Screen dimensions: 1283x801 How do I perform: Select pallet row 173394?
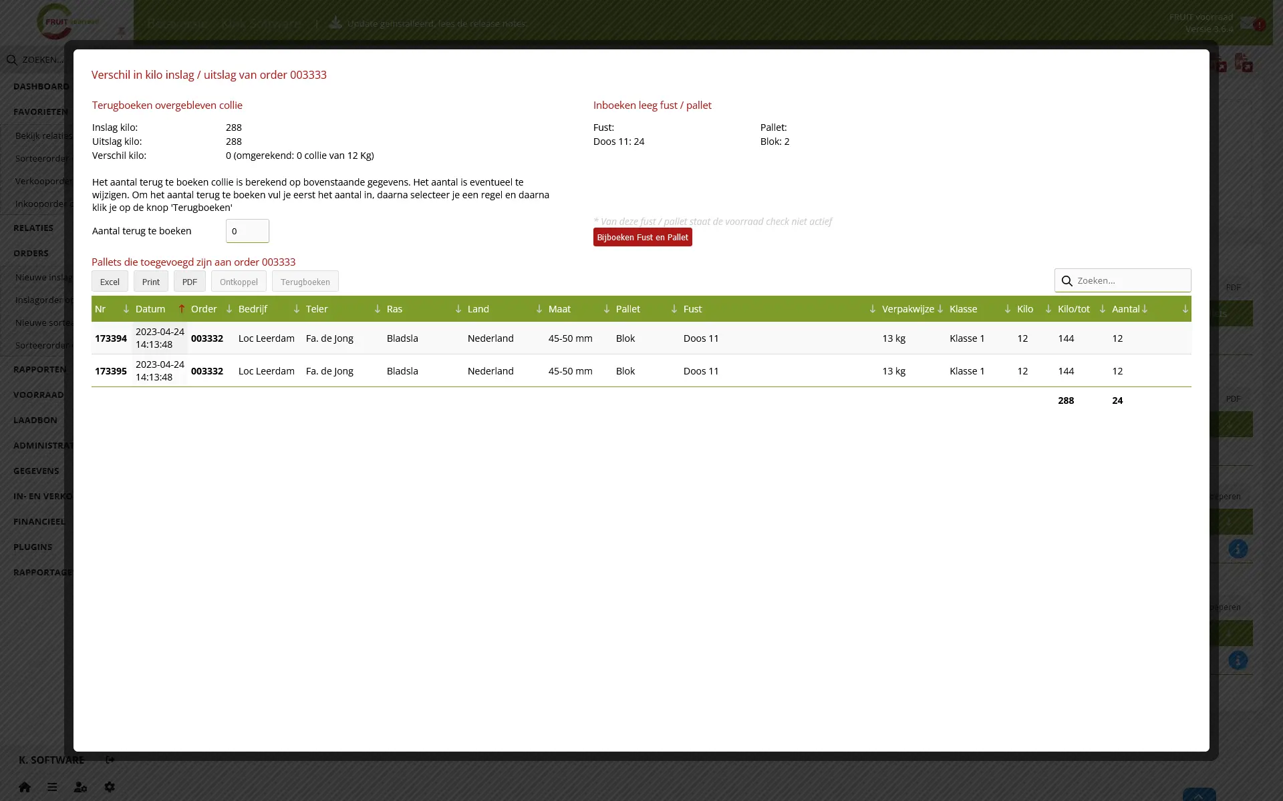point(641,338)
